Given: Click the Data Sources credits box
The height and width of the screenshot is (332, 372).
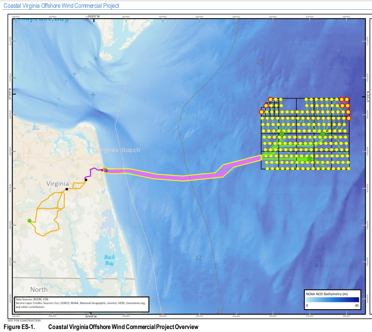Looking at the screenshot, I should point(81,303).
